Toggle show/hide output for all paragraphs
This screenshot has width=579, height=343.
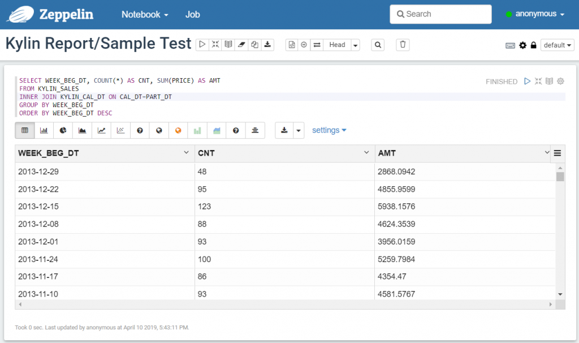[x=228, y=45]
